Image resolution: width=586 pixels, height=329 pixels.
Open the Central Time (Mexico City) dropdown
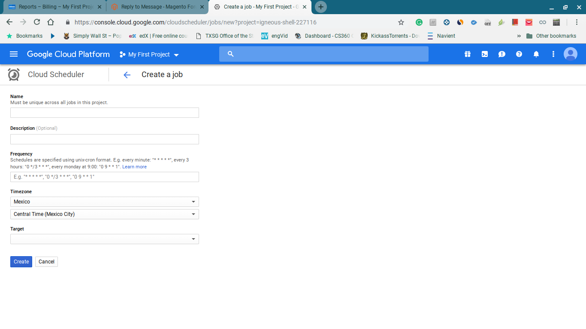(x=104, y=214)
